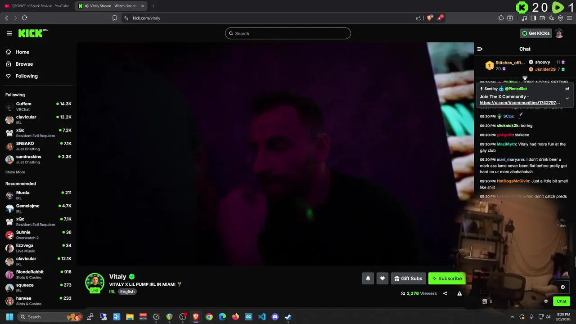Open user profile avatar menu

point(559,33)
